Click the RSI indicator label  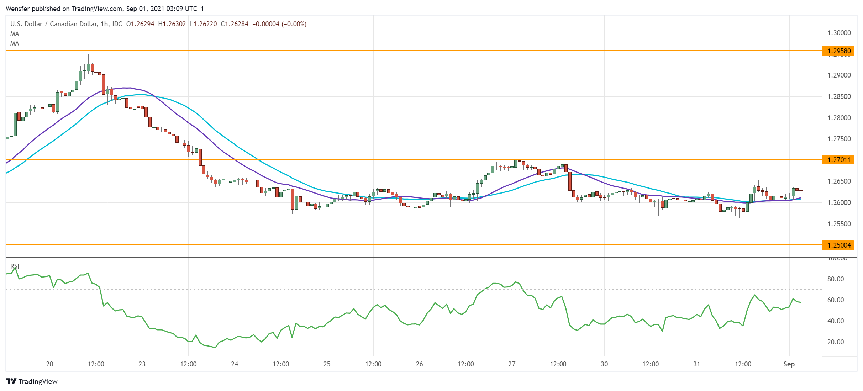[15, 266]
